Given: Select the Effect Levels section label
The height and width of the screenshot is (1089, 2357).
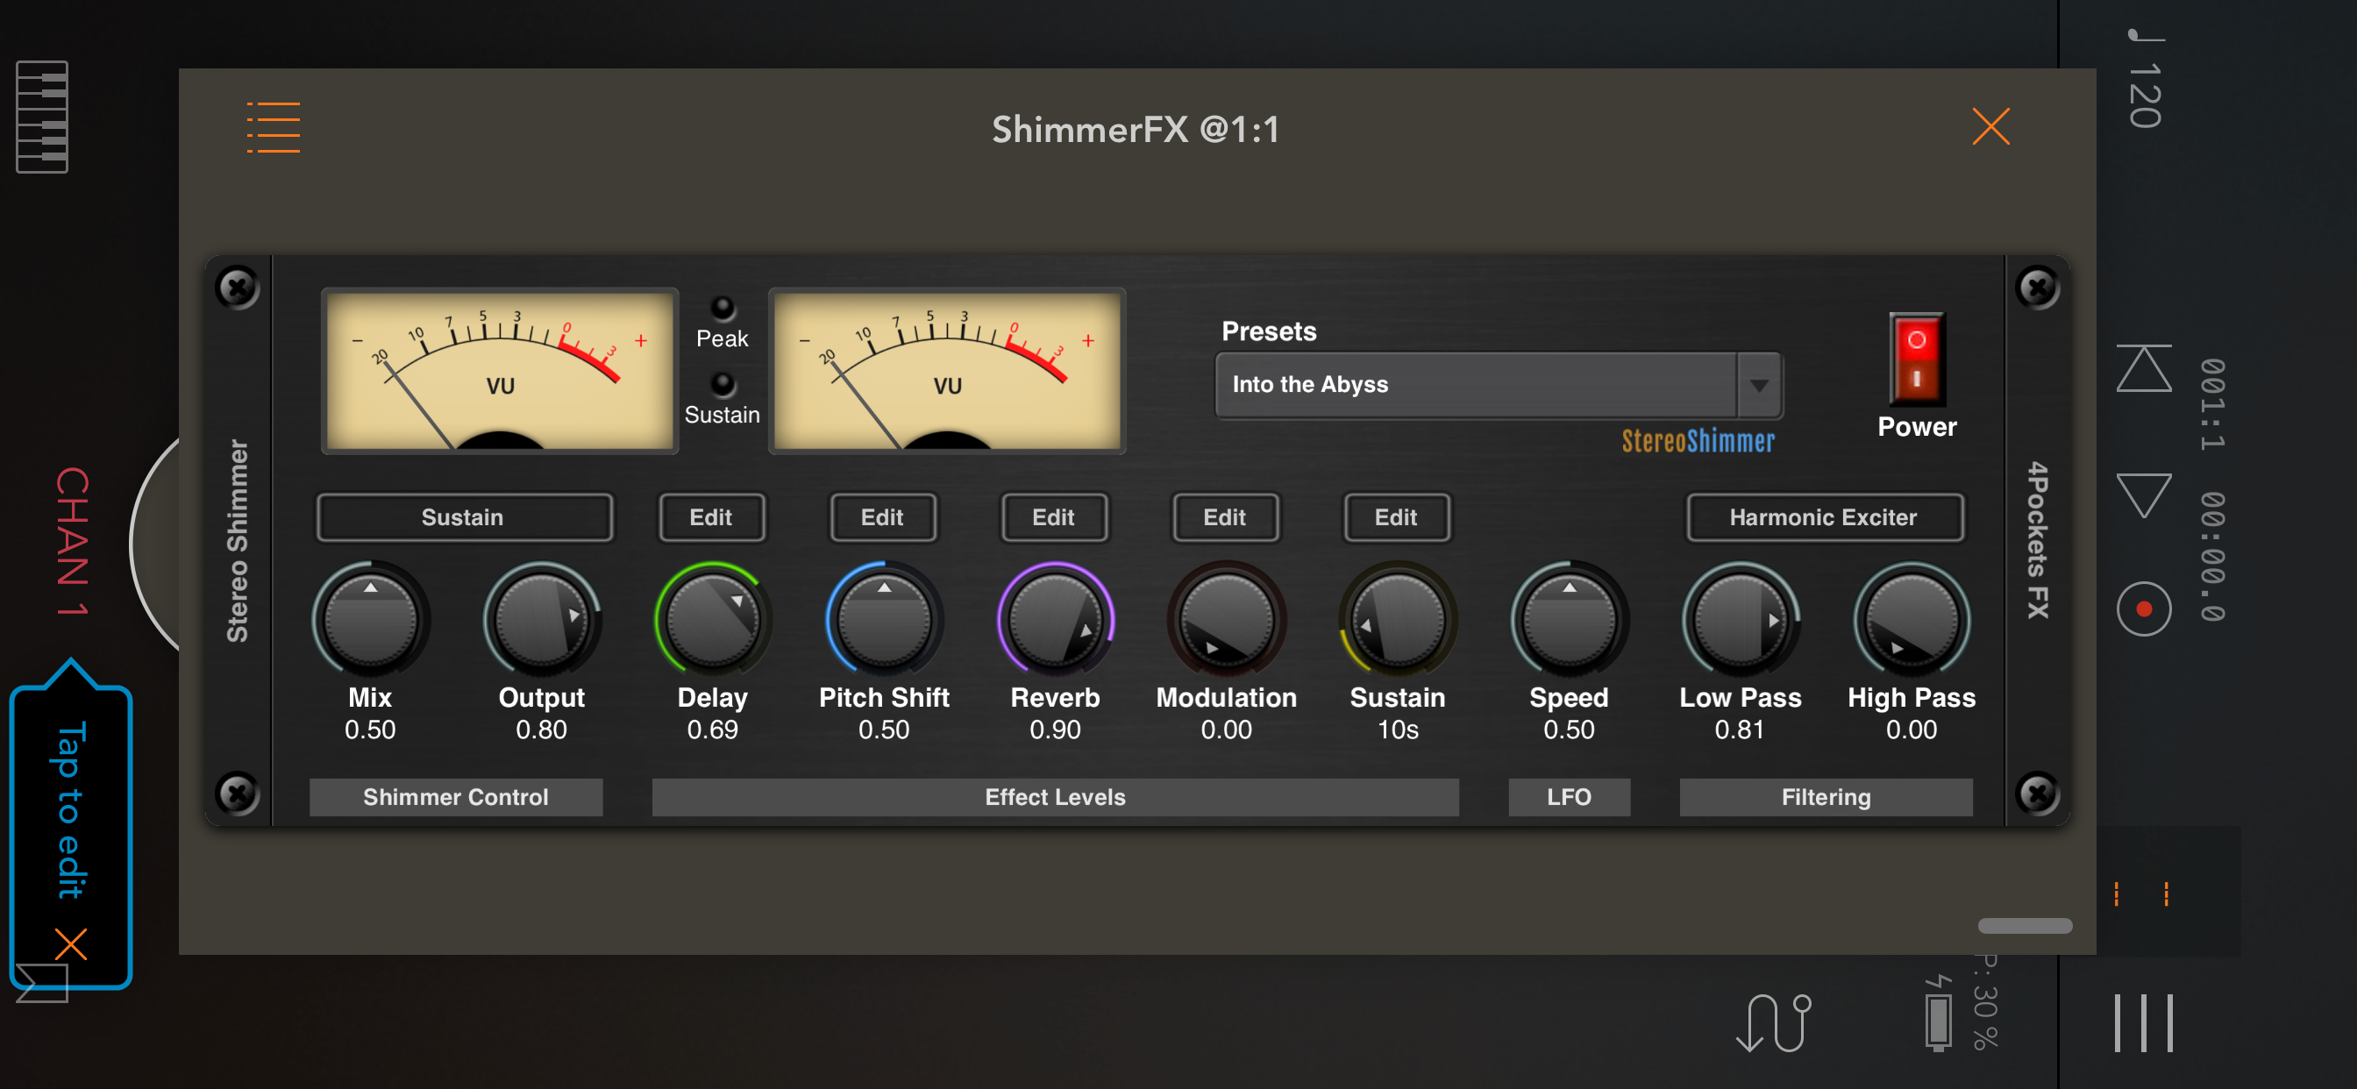Looking at the screenshot, I should coord(1054,797).
